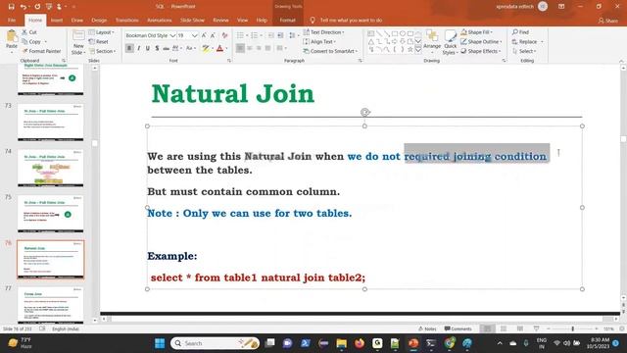Toggle Center alignment for paragraph
Image resolution: width=627 pixels, height=353 pixels.
250,48
